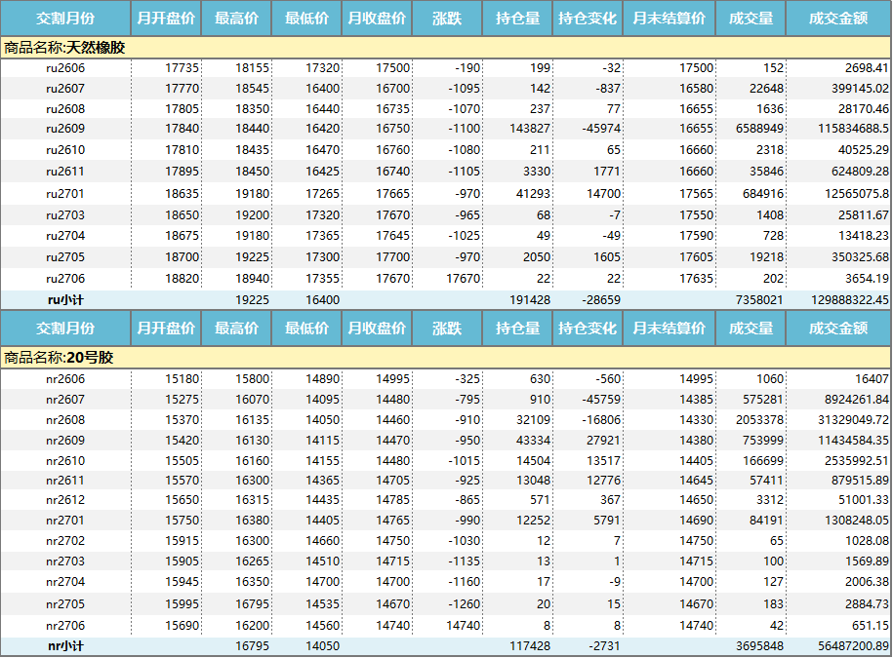The image size is (893, 658).
Task: Click the nr2612 contract row label
Action: [x=65, y=500]
